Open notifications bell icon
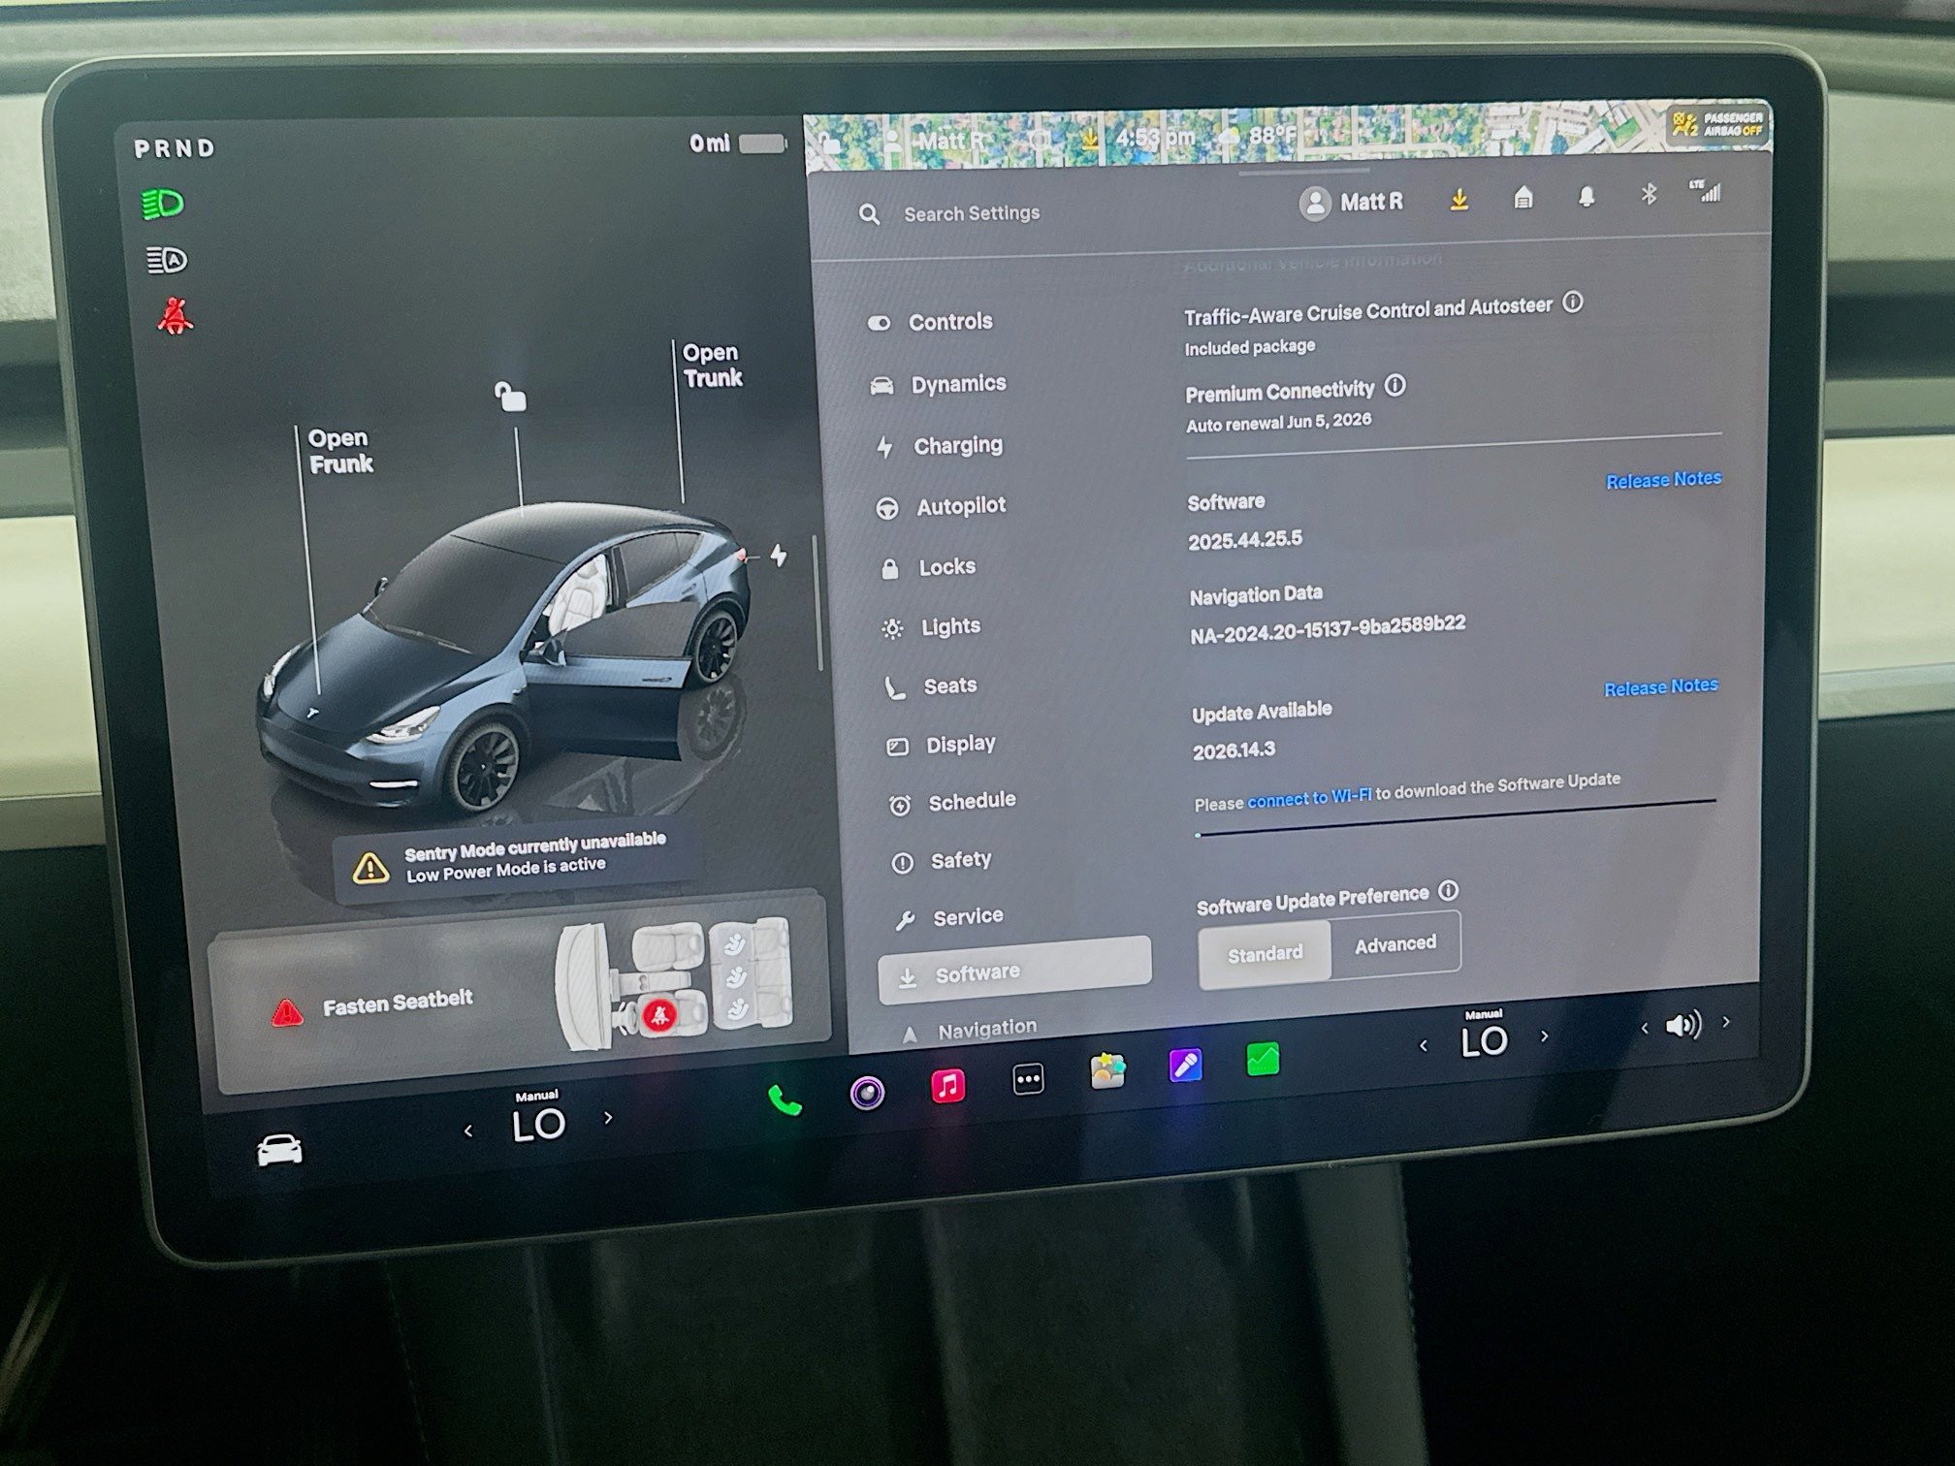The image size is (1955, 1466). (x=1586, y=197)
